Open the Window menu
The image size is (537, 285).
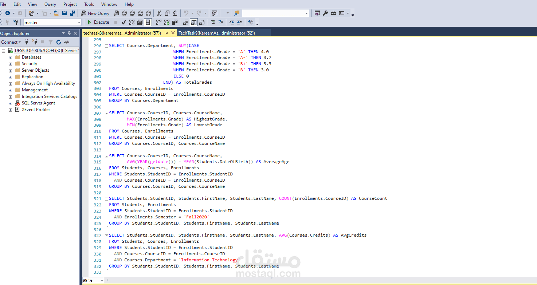coord(109,4)
